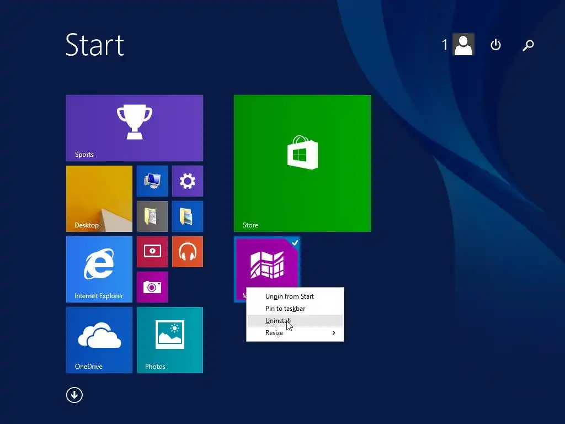Open the Pictures folder tile on blue
The image size is (565, 424).
point(188,216)
